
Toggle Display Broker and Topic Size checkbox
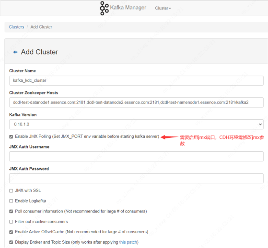click(x=11, y=242)
